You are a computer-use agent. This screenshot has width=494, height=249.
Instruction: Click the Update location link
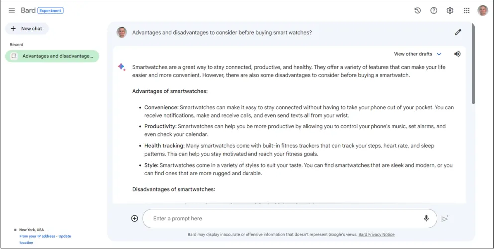click(x=65, y=236)
